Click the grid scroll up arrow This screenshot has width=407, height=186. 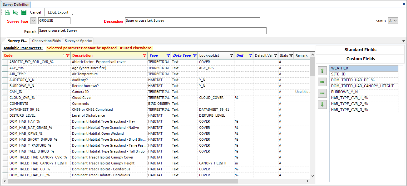(312, 55)
